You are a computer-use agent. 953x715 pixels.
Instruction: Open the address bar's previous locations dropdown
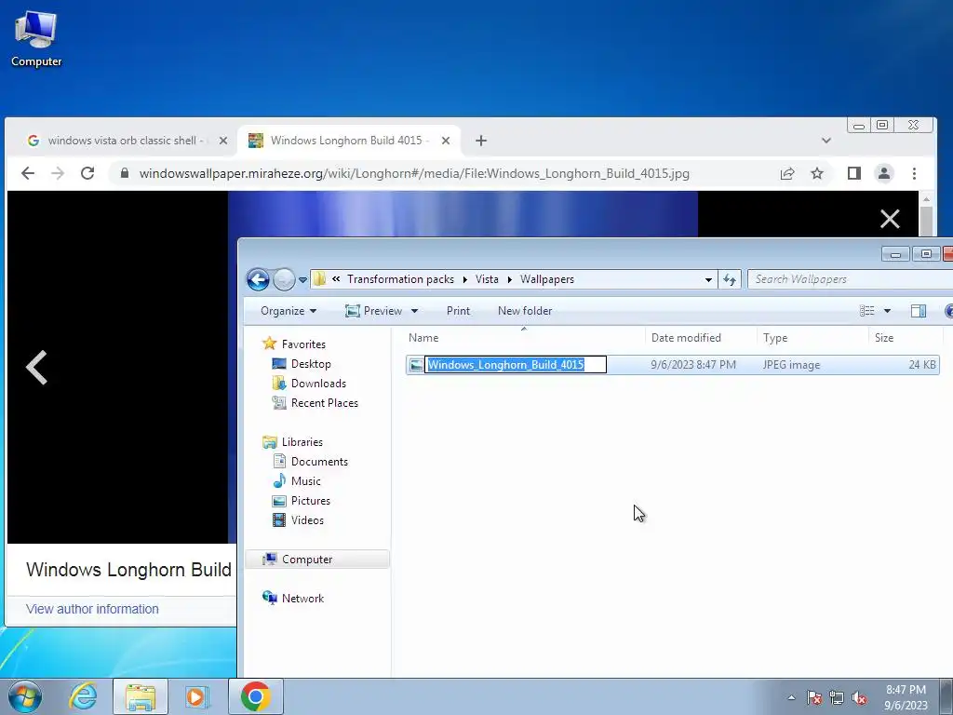(708, 279)
